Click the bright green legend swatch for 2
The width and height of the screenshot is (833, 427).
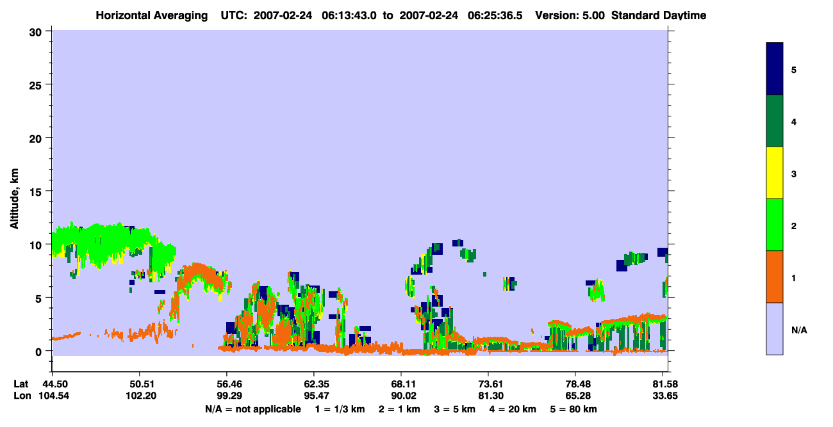(x=775, y=225)
